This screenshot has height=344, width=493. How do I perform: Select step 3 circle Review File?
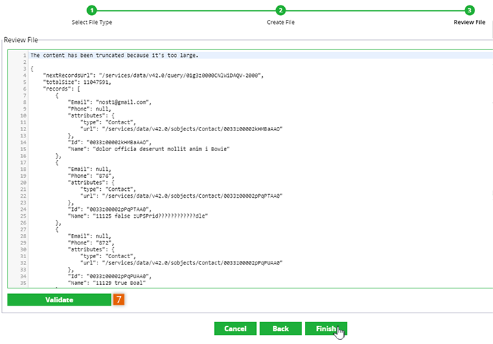tap(470, 10)
